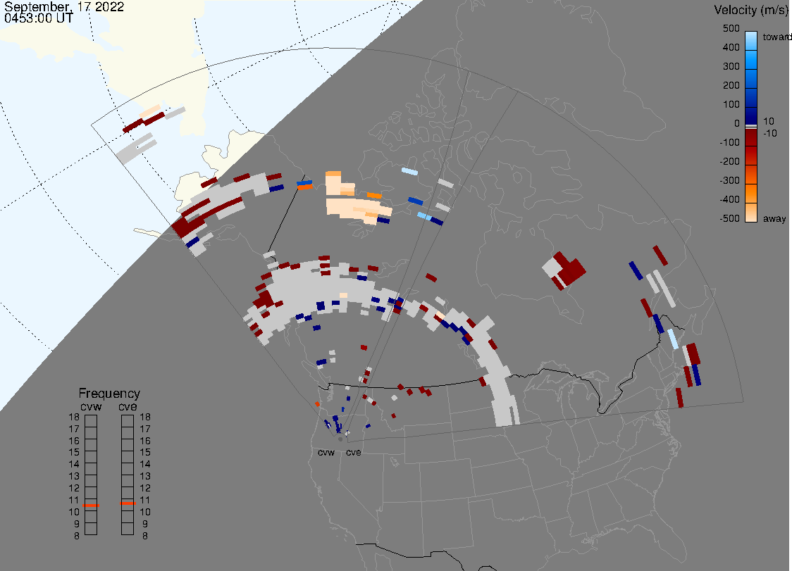Click the 300 tick label on velocity scale

tap(731, 67)
